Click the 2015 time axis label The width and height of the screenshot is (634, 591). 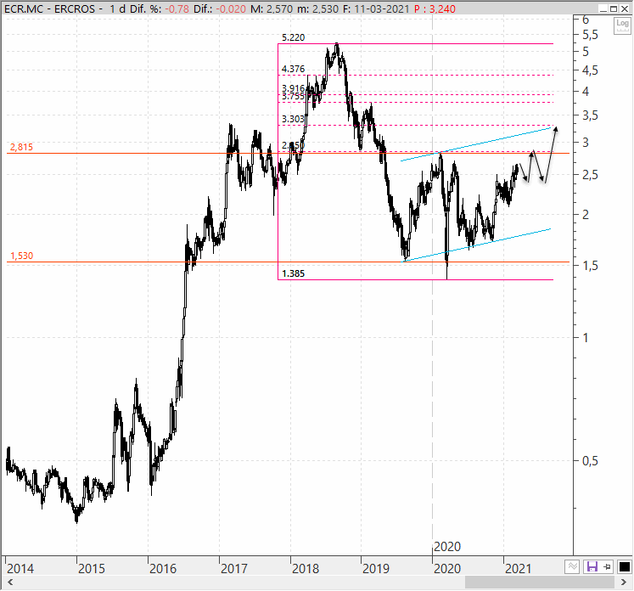92,568
